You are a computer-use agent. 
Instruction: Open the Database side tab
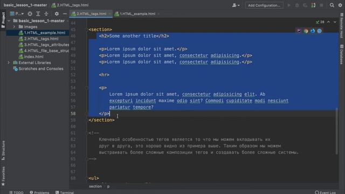point(342,54)
